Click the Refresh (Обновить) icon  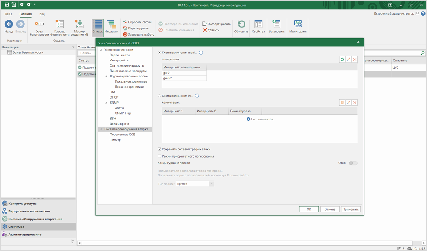coord(241,27)
